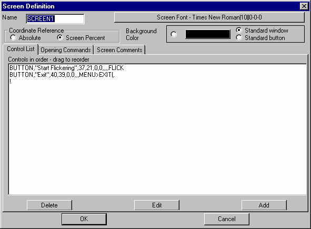Click the black background color swatch

coord(208,34)
